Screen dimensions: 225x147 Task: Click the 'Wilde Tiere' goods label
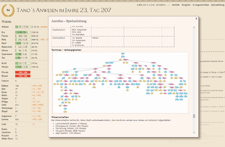coord(7,139)
